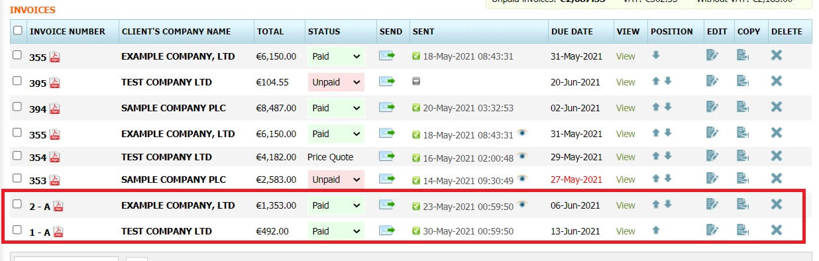This screenshot has height=261, width=819.
Task: Open PDF icon for invoice 354
Action: tap(54, 158)
